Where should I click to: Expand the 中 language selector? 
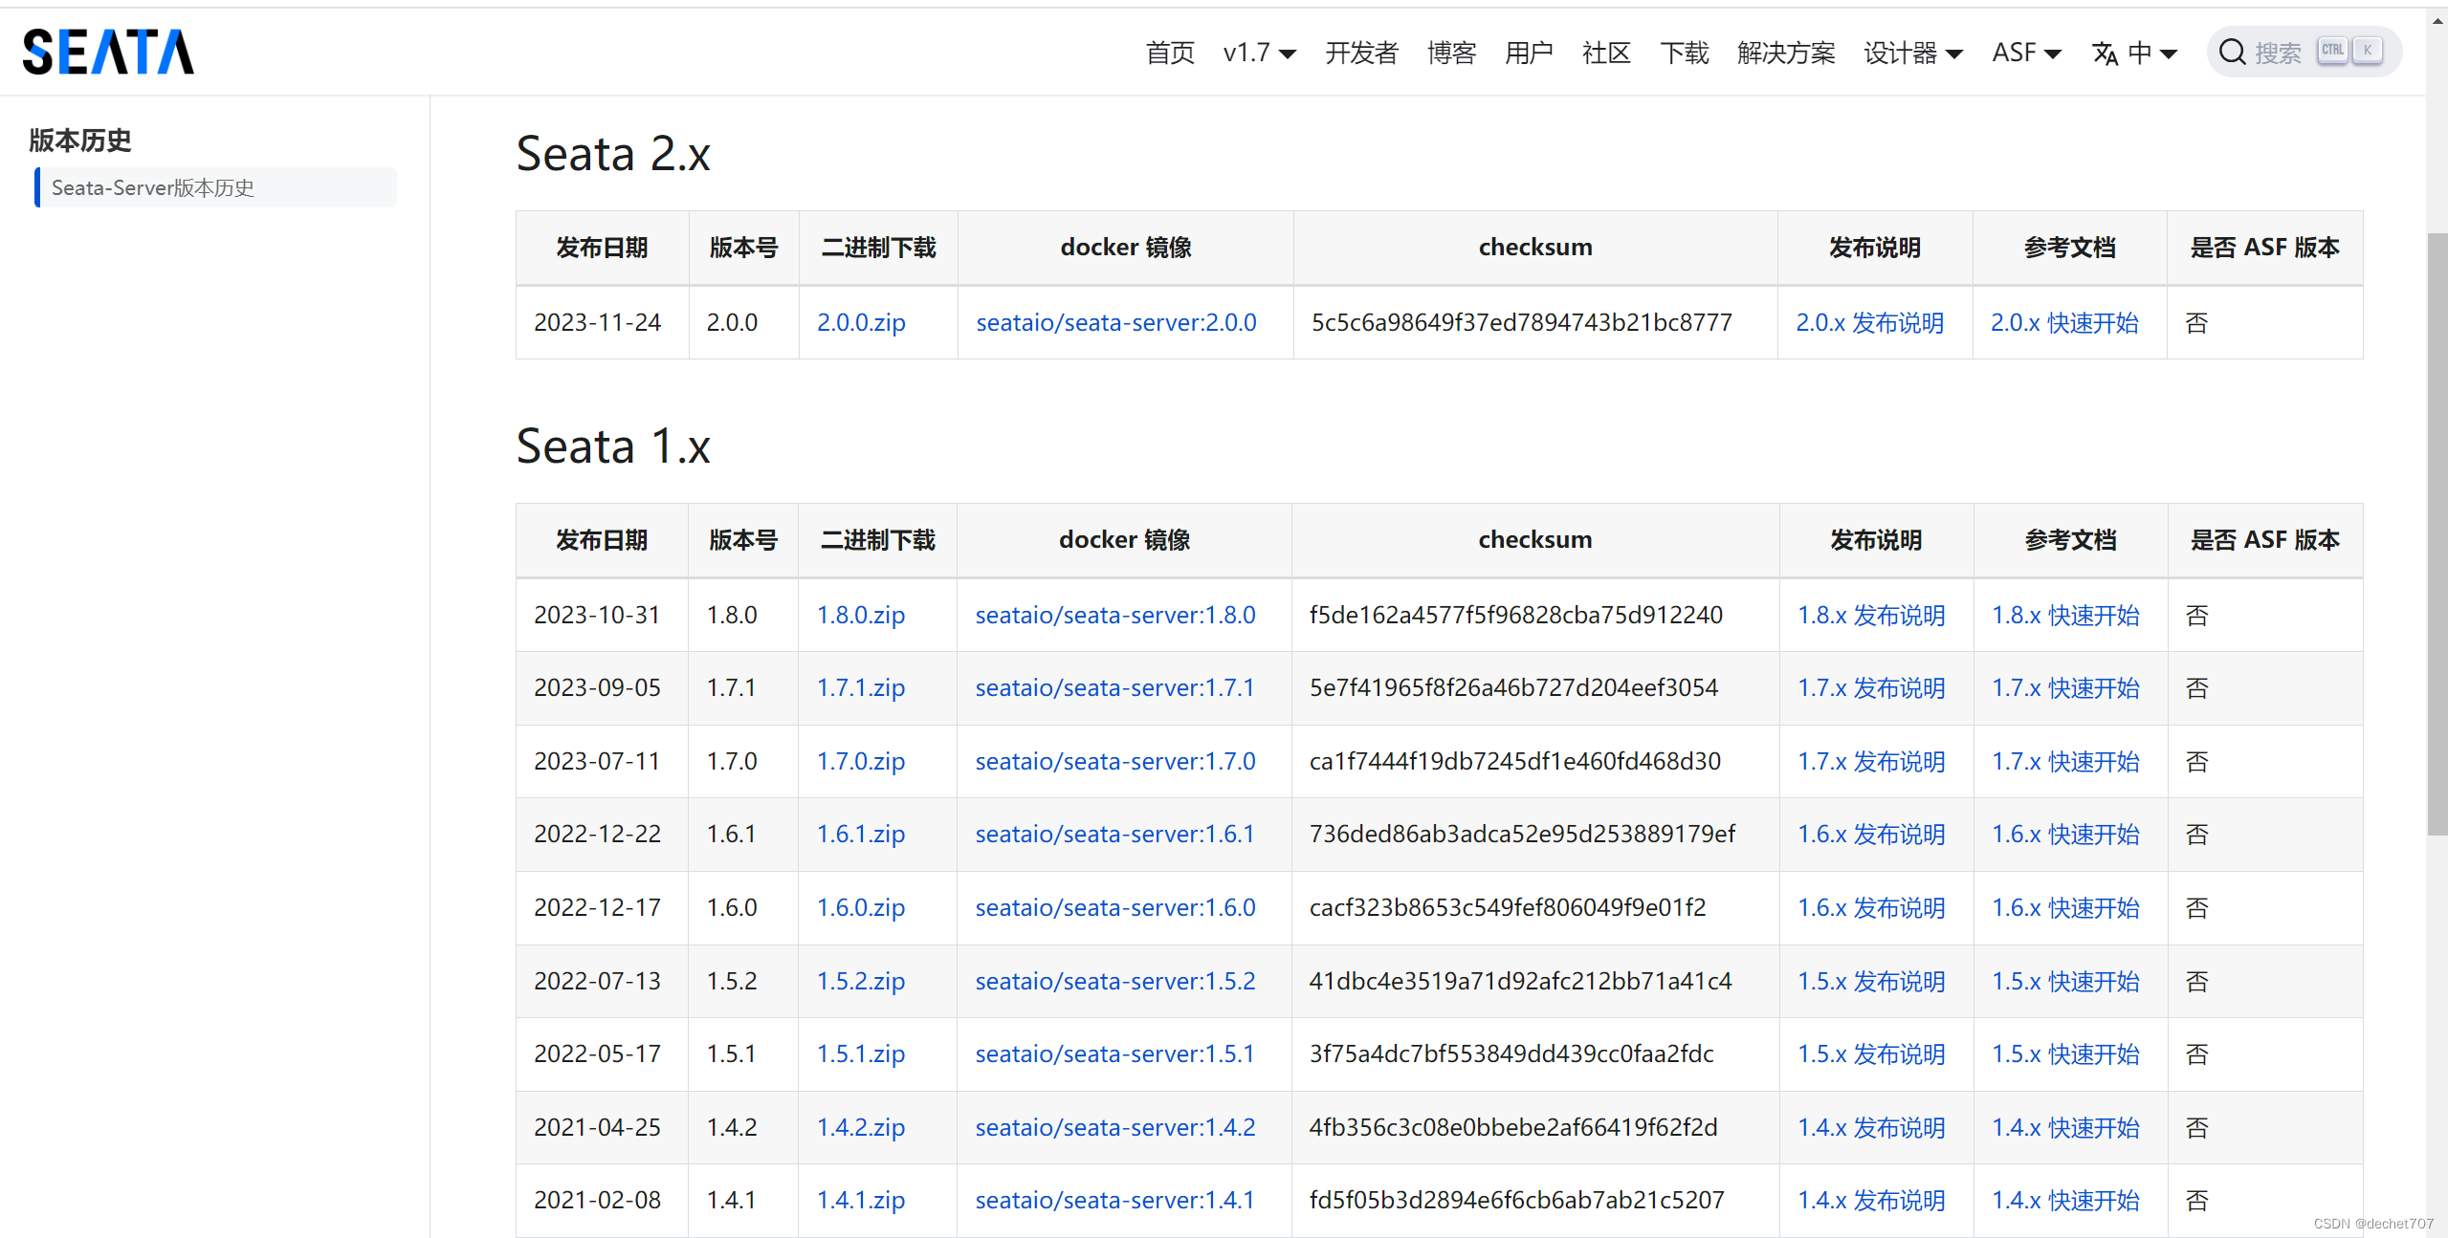click(2150, 53)
